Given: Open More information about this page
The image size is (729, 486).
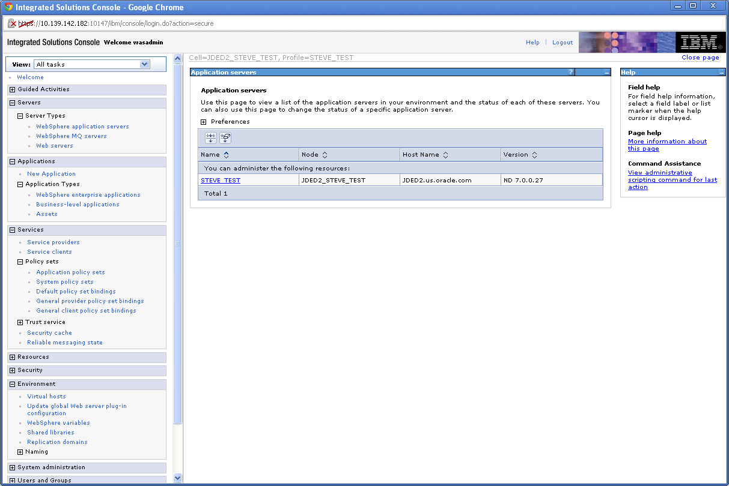Looking at the screenshot, I should click(667, 145).
